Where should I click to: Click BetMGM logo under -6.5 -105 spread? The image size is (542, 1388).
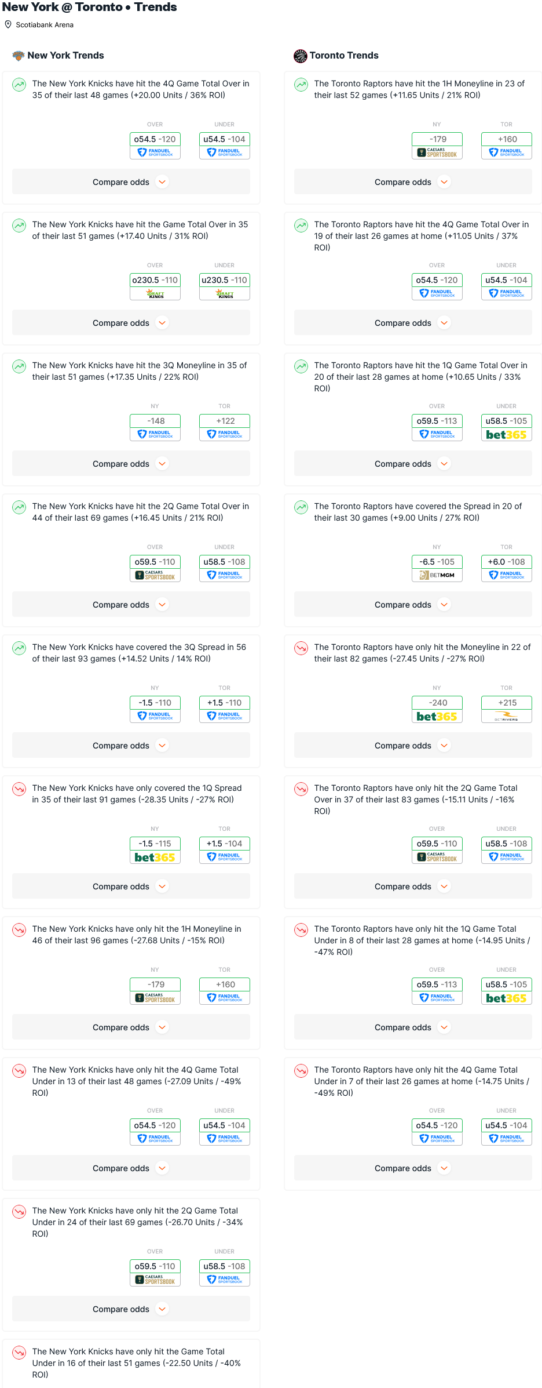point(437,576)
